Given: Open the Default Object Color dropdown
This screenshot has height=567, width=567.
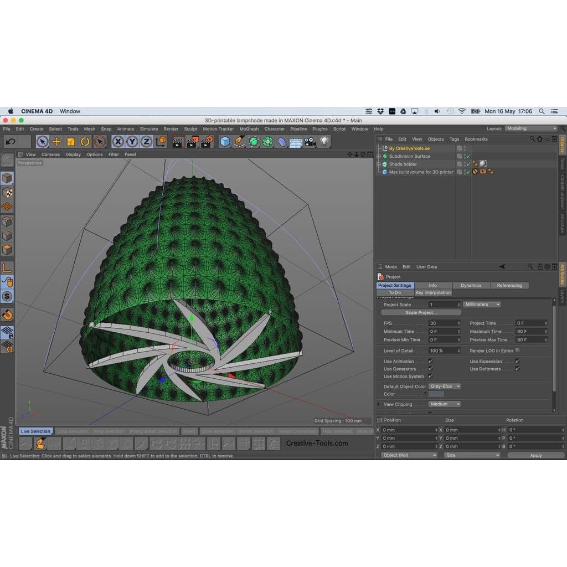Looking at the screenshot, I should tap(445, 386).
